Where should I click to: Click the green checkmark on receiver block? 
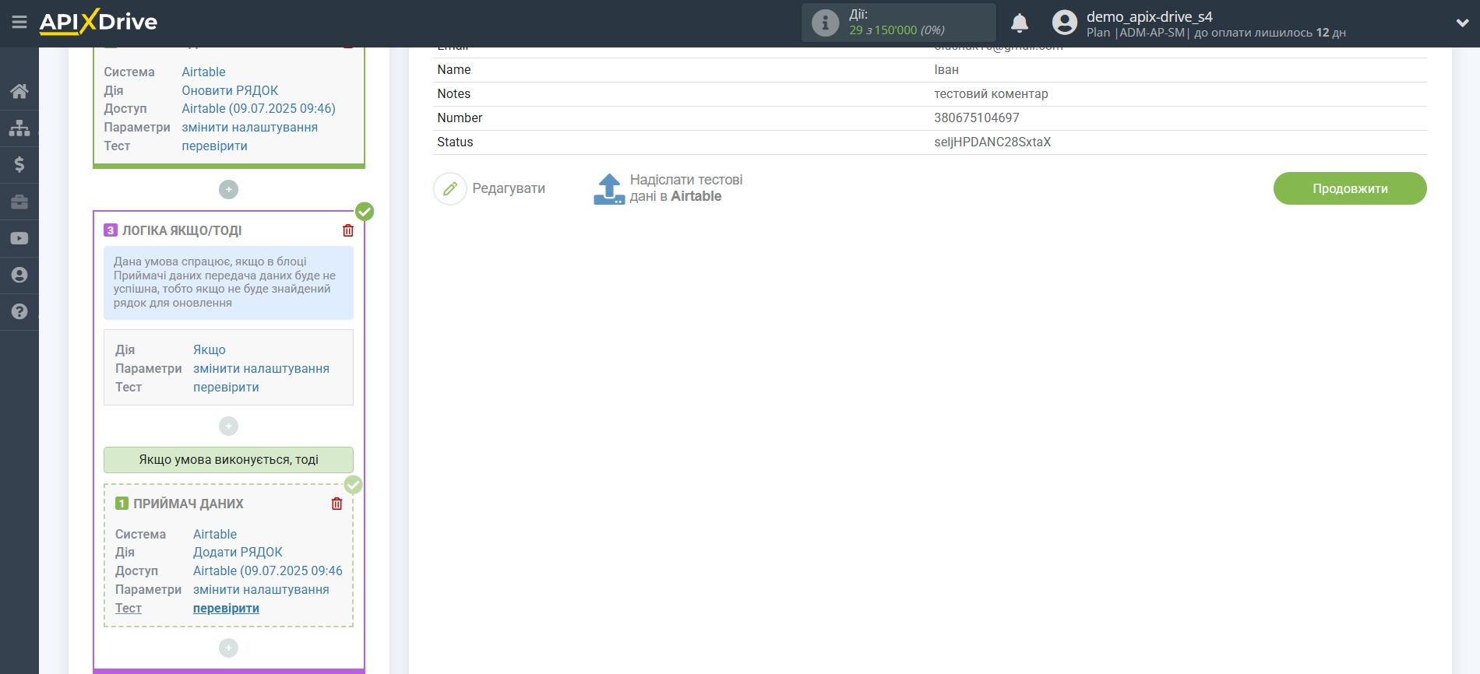(353, 485)
